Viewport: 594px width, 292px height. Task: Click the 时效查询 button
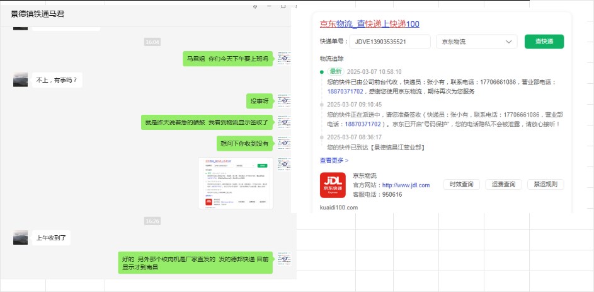pos(462,185)
